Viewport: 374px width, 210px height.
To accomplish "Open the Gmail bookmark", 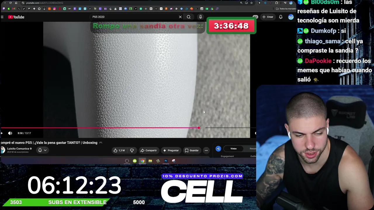I will tap(14, 9).
